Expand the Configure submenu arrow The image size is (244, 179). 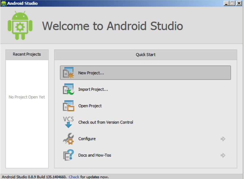click(x=223, y=139)
